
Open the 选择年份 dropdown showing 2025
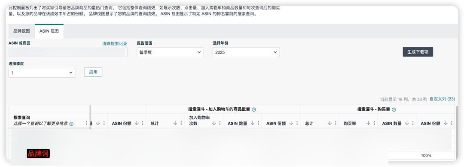[246, 52]
